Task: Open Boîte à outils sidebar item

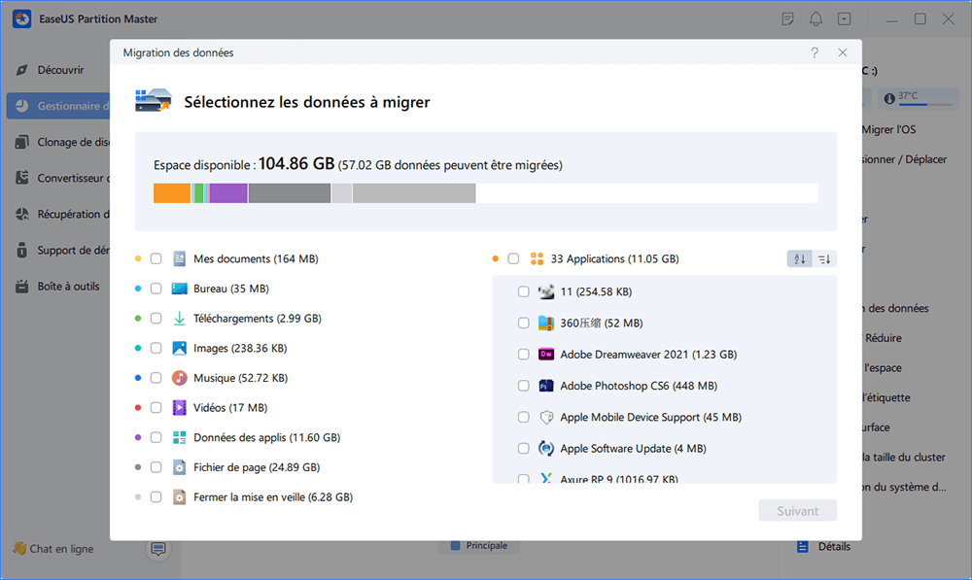Action: 58,287
